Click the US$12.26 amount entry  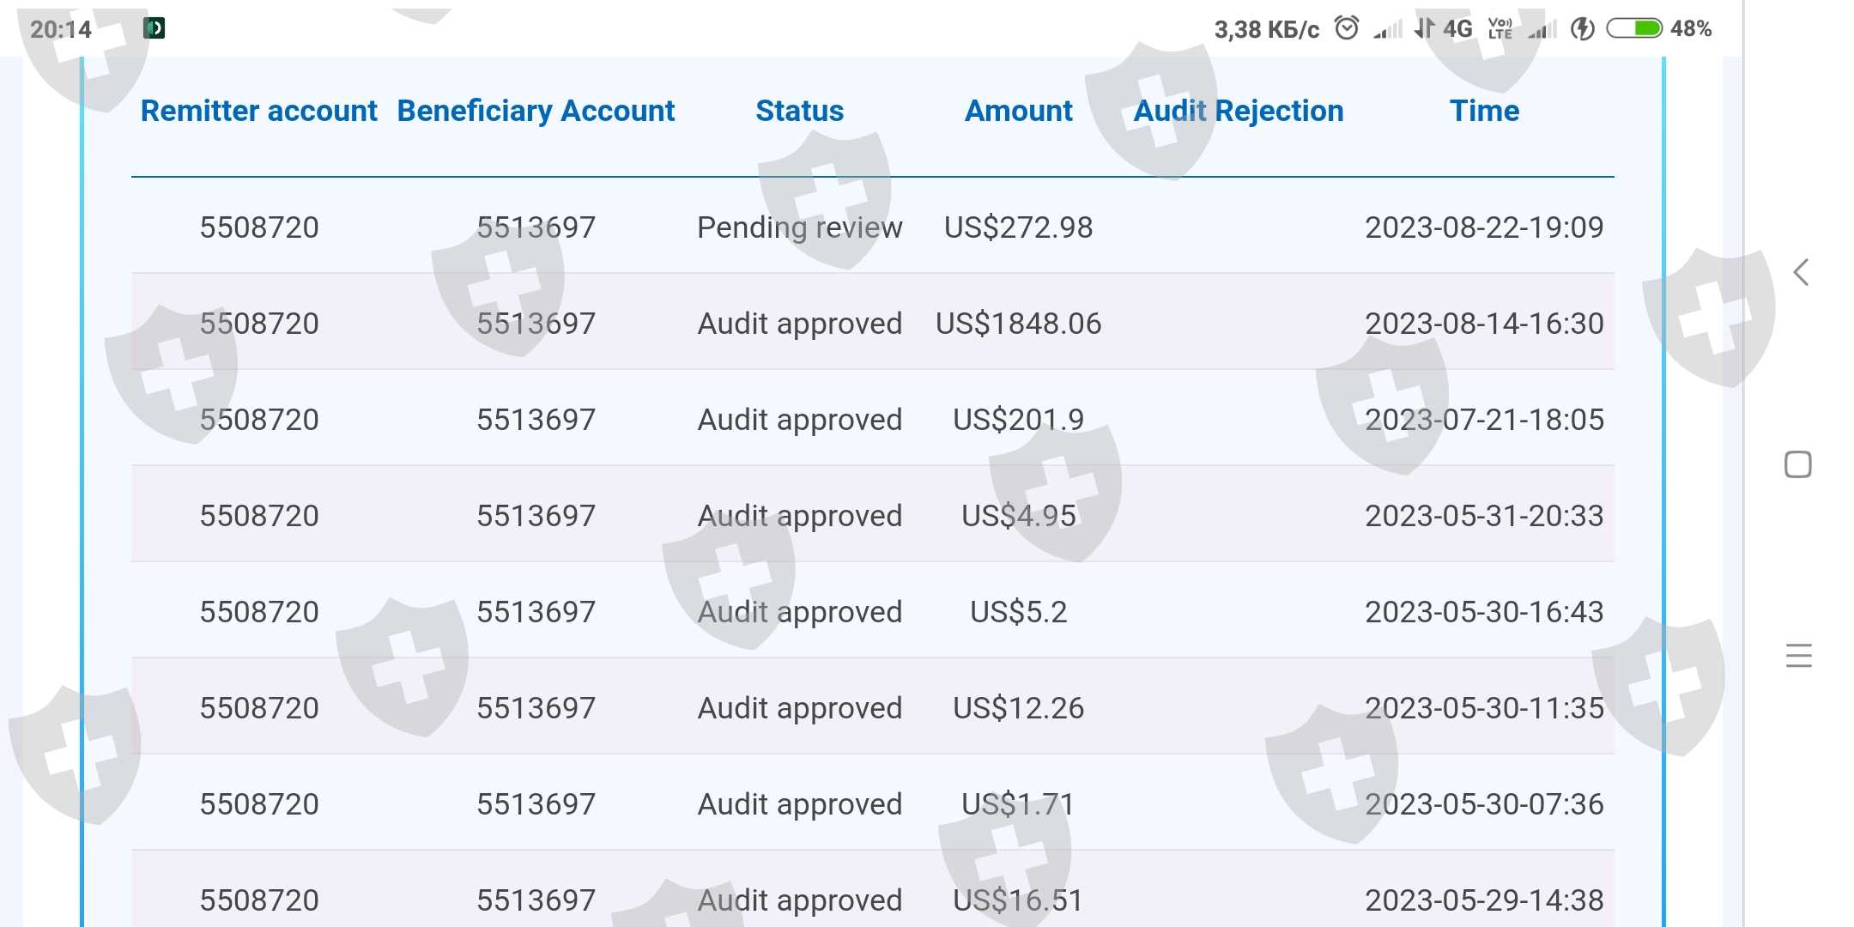pyautogui.click(x=1018, y=708)
